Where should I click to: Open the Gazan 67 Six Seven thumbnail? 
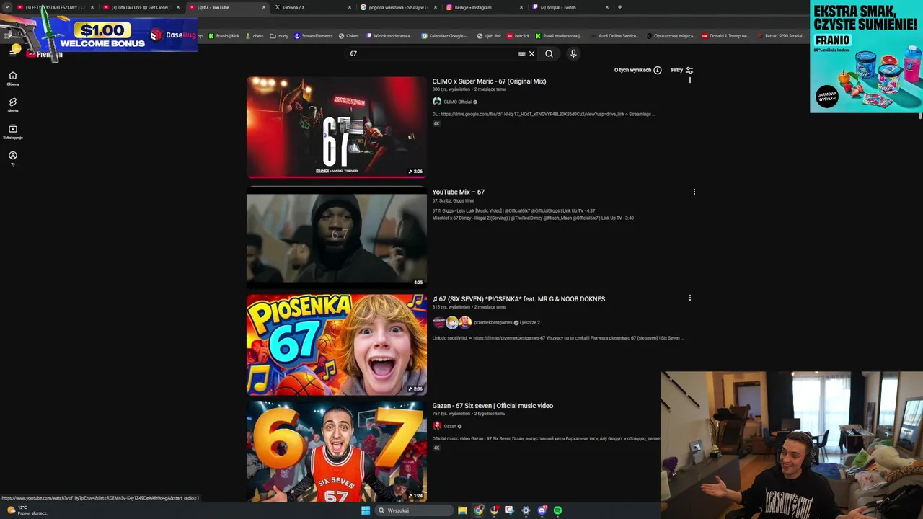click(337, 451)
